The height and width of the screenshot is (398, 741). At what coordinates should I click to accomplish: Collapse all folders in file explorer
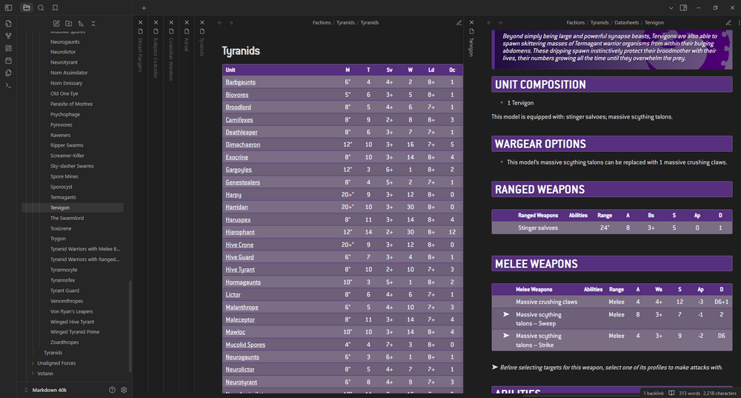[93, 23]
